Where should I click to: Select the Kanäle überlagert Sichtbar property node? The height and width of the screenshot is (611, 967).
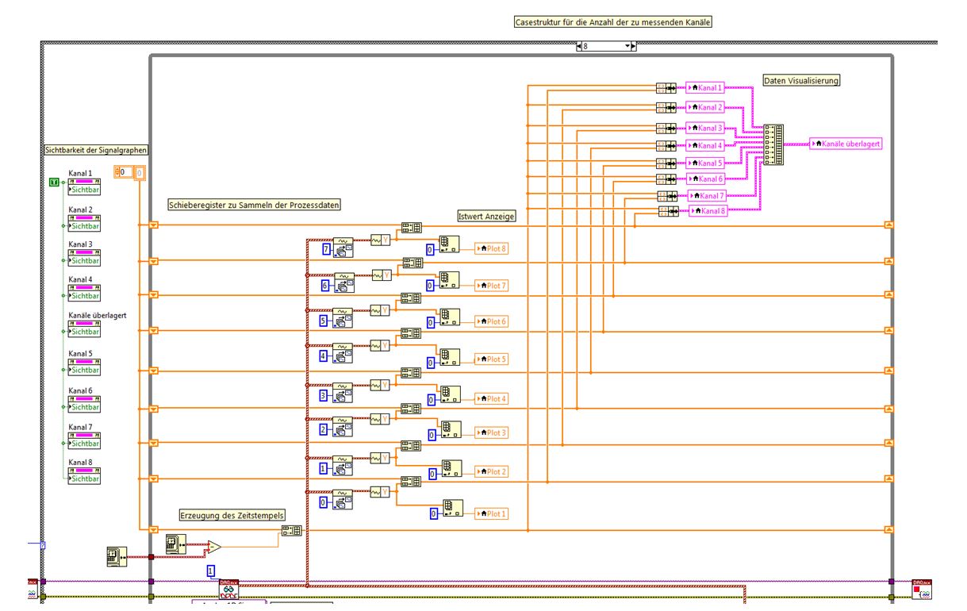(84, 328)
